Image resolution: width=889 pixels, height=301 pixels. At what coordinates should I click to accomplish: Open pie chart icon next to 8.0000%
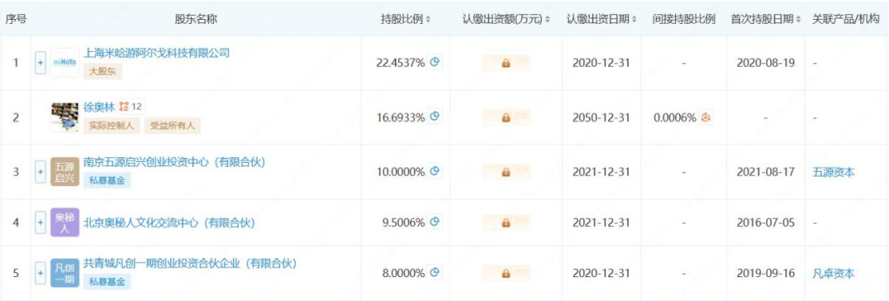tap(435, 273)
